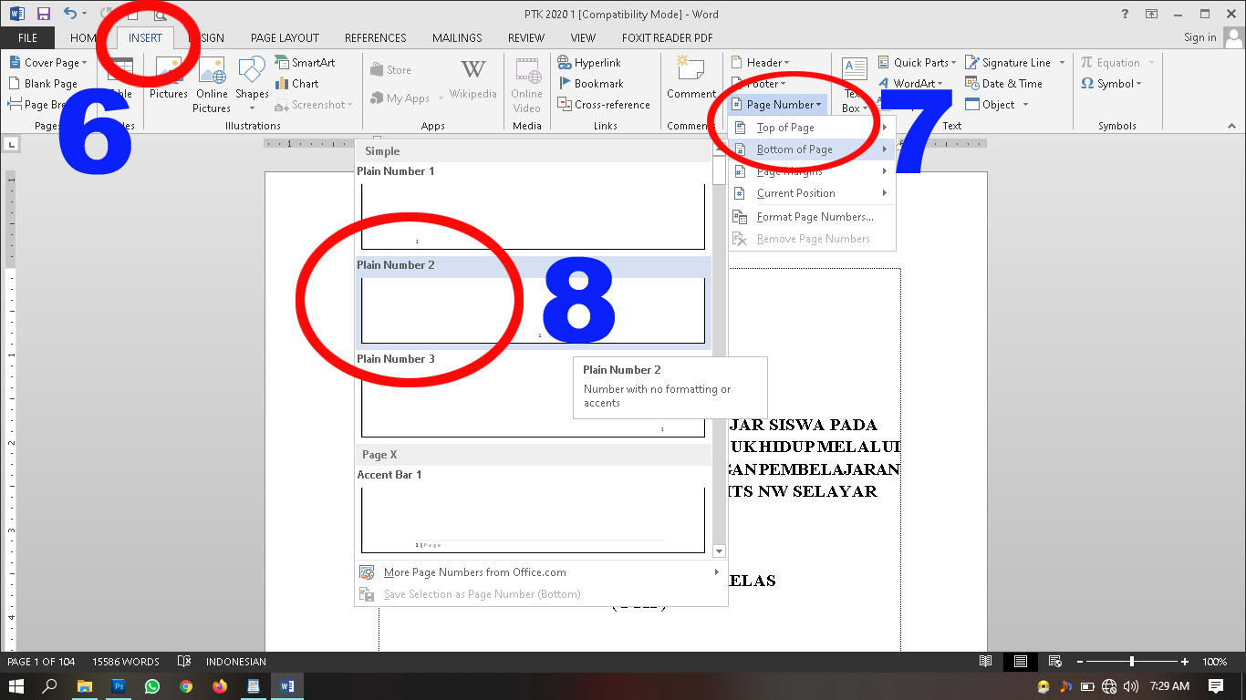
Task: Click More Page Numbers from Office.com
Action: point(475,572)
